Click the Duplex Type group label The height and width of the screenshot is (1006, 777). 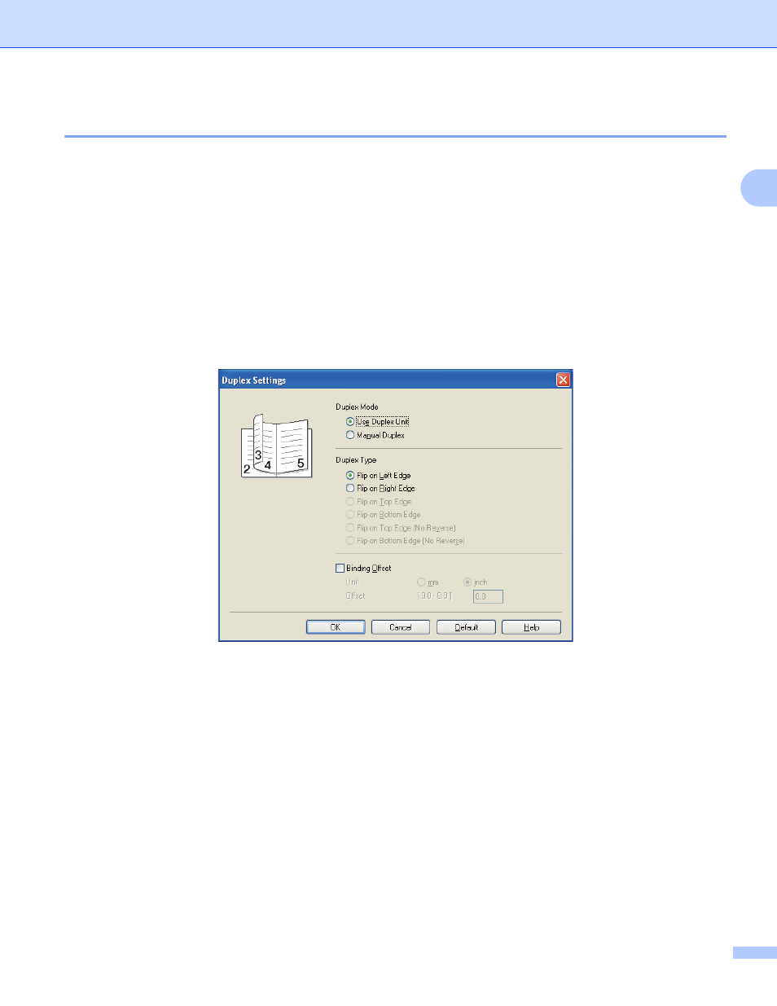point(356,460)
